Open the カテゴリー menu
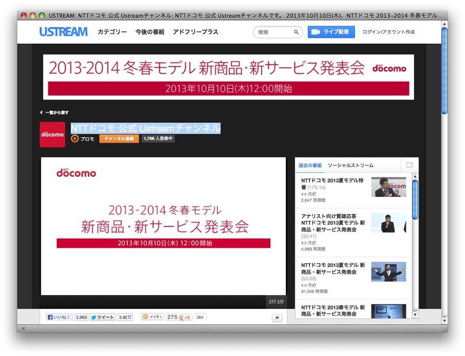Image resolution: width=465 pixels, height=356 pixels. coord(112,32)
